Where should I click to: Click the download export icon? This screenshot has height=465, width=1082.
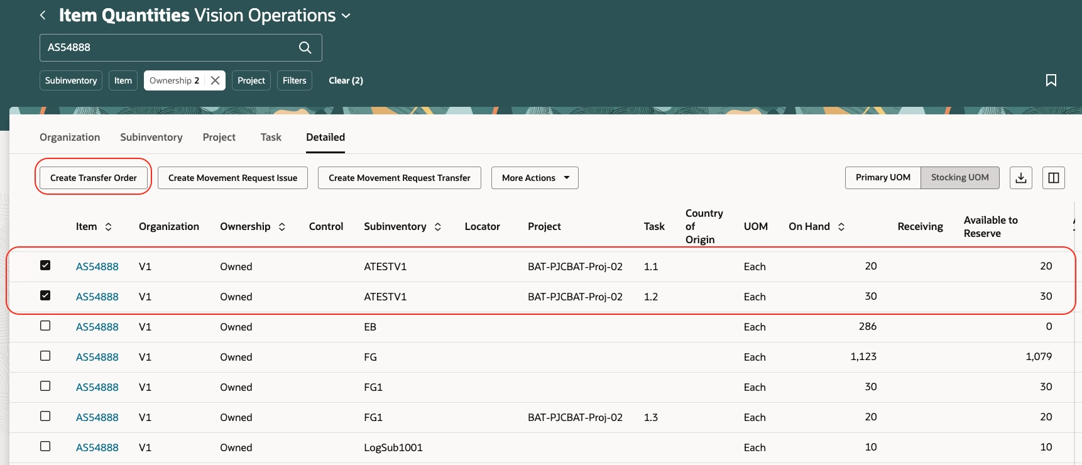coord(1021,178)
